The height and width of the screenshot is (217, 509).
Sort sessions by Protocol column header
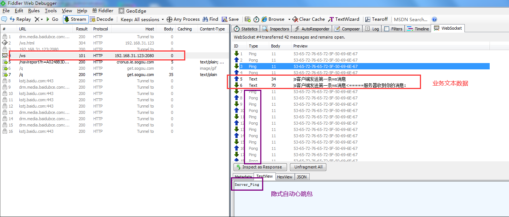(101, 29)
